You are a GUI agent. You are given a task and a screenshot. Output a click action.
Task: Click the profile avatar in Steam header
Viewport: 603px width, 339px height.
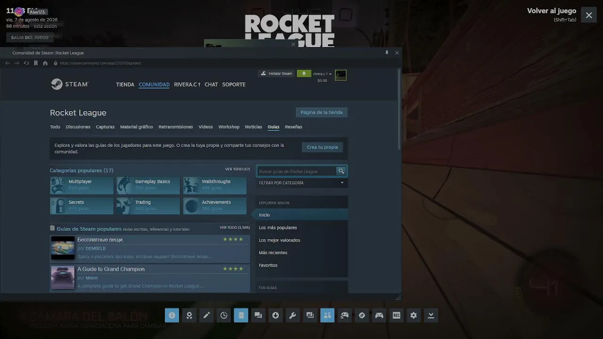[x=341, y=75]
